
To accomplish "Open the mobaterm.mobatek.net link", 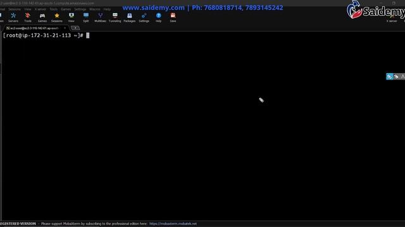I will 173,224.
